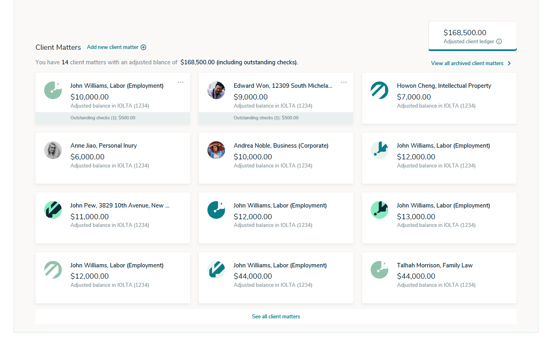Click the chevron after View all archived client matters

click(x=509, y=64)
